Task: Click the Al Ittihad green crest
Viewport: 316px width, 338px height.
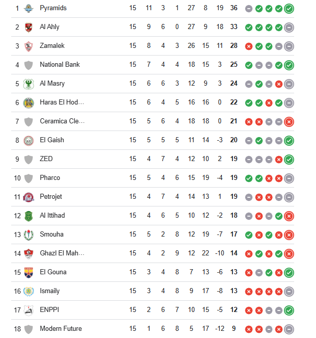Action: [28, 216]
